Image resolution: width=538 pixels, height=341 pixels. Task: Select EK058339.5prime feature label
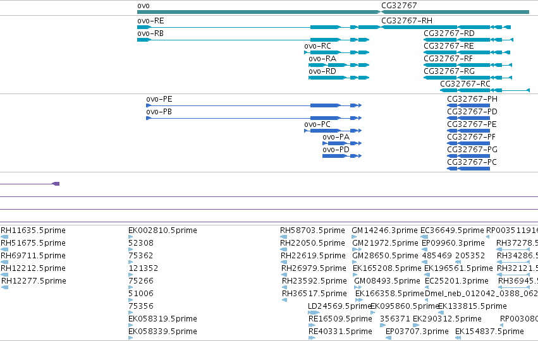click(x=162, y=332)
